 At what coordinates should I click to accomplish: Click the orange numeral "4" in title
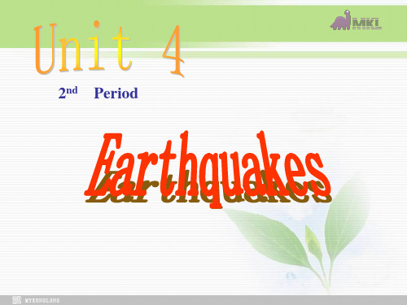point(173,50)
